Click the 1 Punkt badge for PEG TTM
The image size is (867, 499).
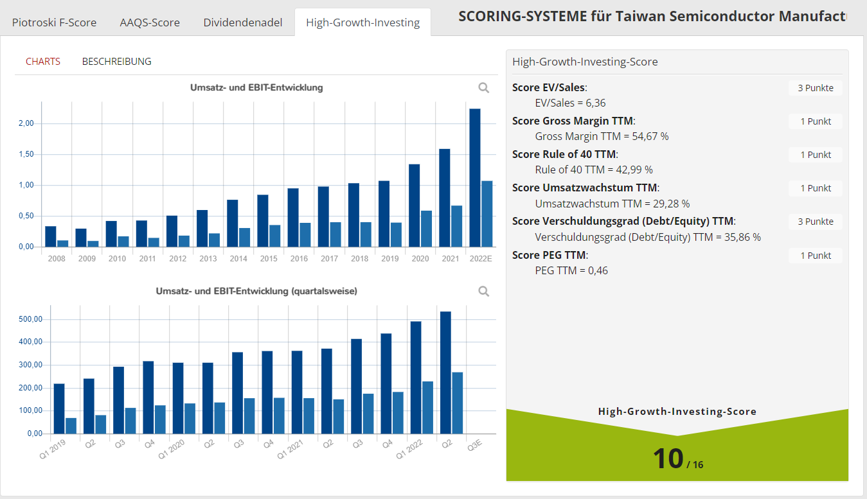pos(815,256)
